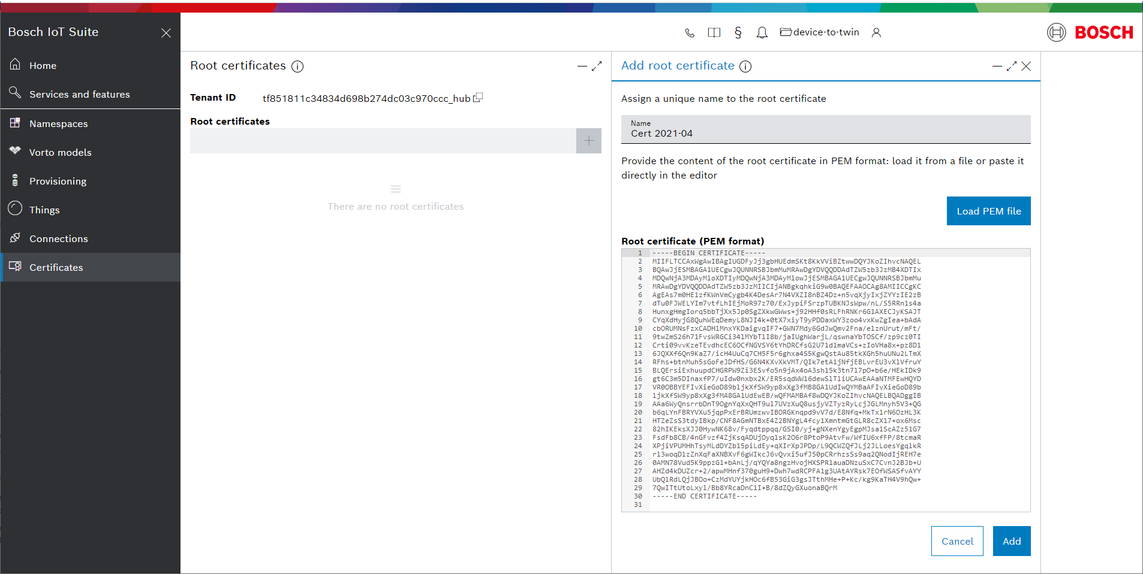Expand the Root certificates panel
Screen dimensions: 1143x574
[x=597, y=67]
